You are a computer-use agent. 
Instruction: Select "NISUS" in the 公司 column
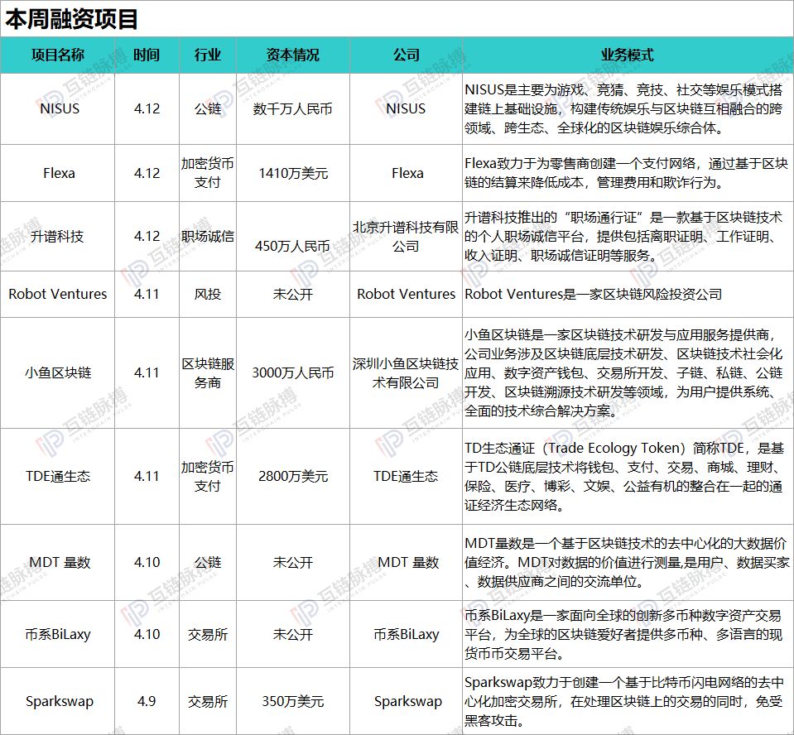406,108
